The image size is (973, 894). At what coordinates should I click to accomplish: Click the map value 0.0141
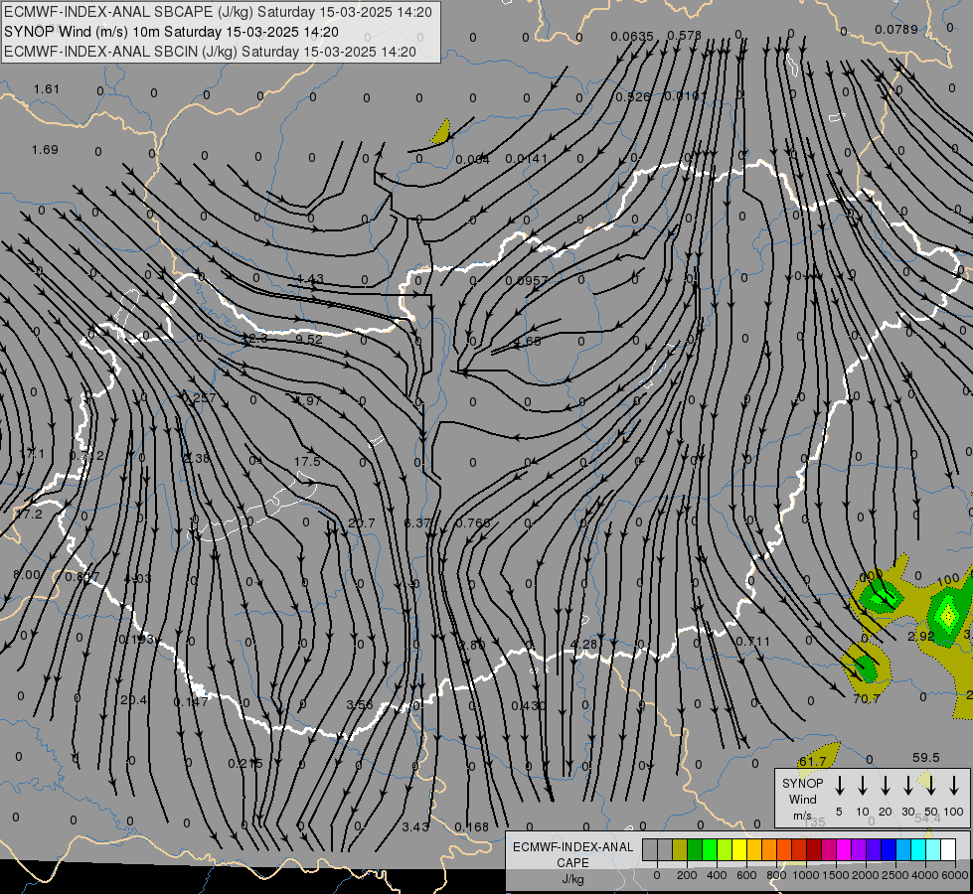[526, 159]
